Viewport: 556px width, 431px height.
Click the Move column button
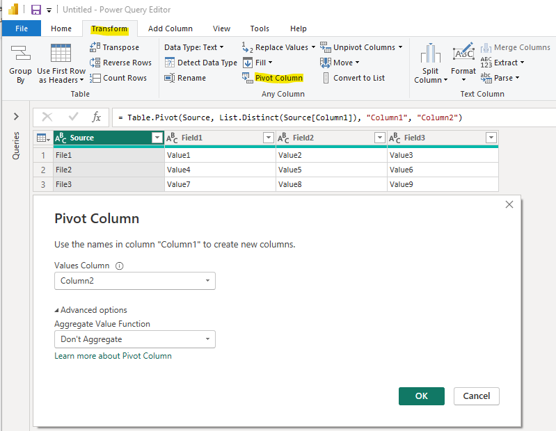pyautogui.click(x=340, y=63)
